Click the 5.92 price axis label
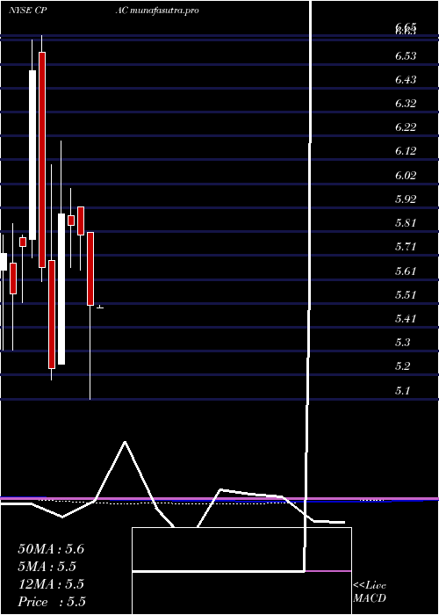Image resolution: width=439 pixels, height=615 pixels. pos(406,199)
